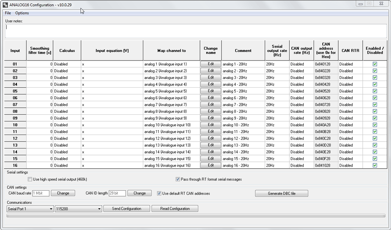Click the ANALOG16 app icon in title bar

coord(5,5)
